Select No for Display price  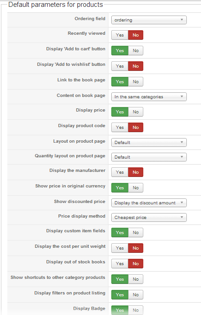point(136,112)
